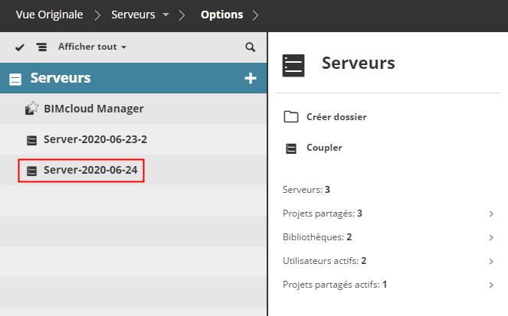Expand the Bibliothèques row chevron

tap(491, 237)
